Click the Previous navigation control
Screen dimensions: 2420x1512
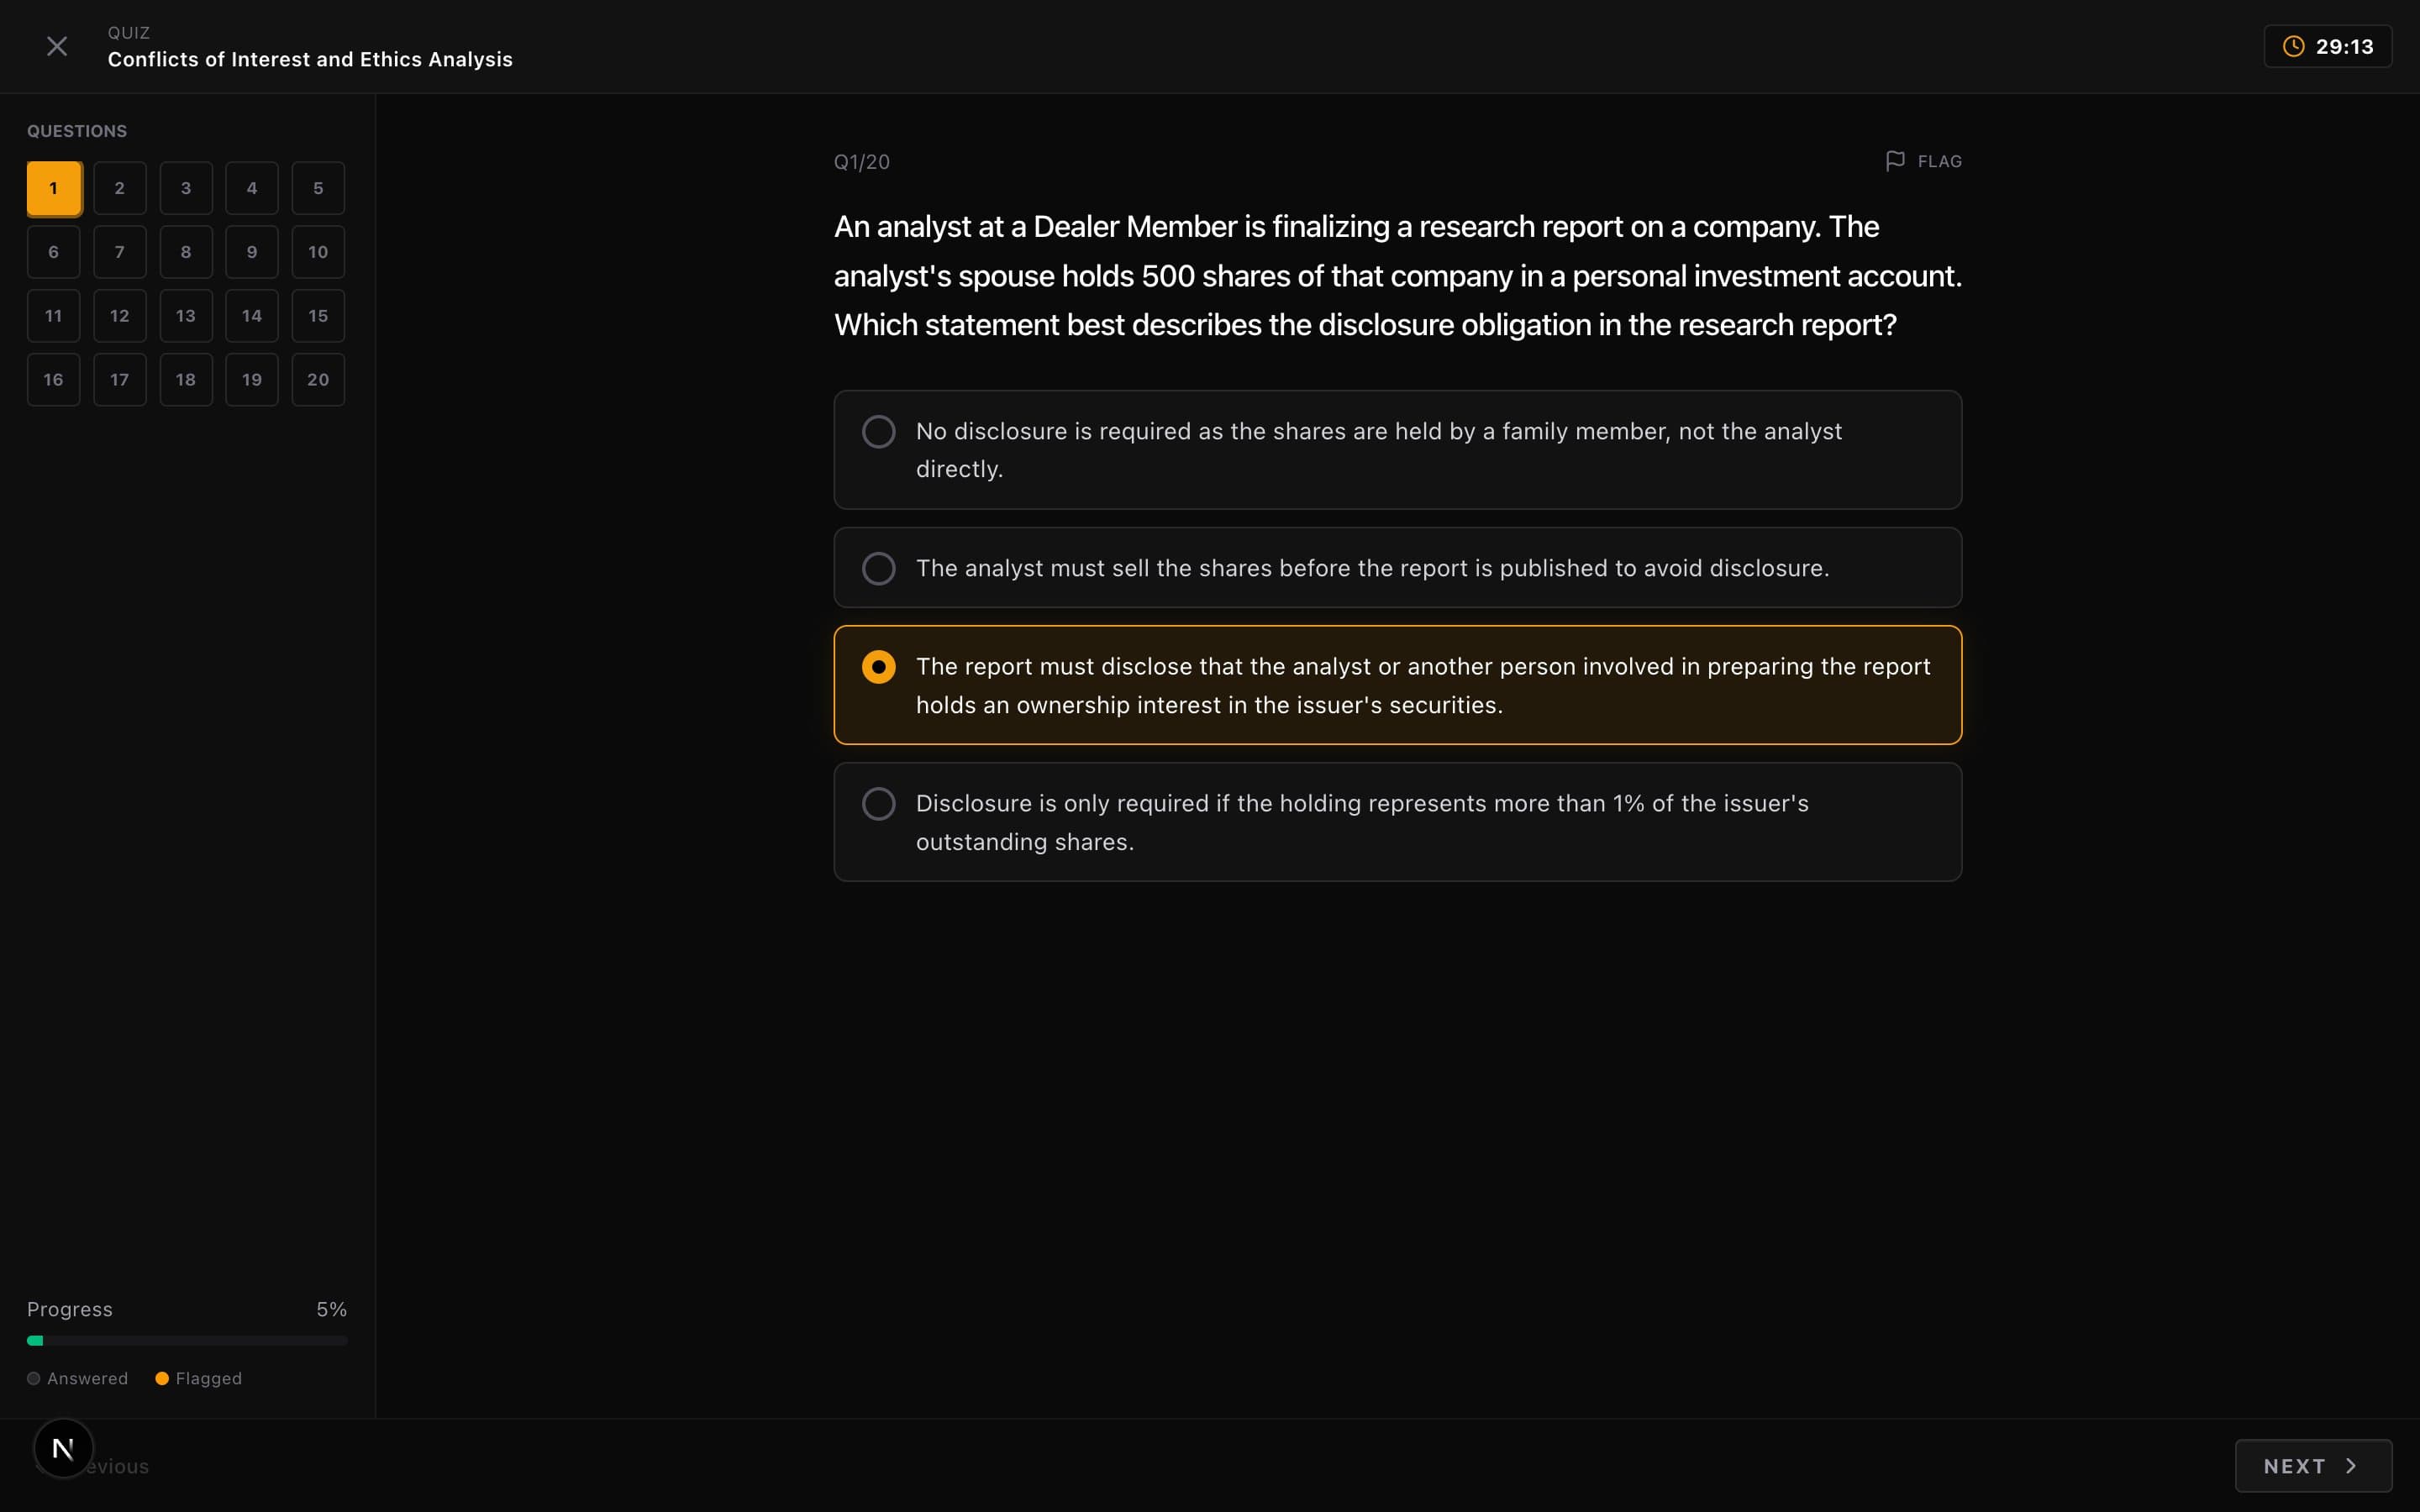click(x=108, y=1465)
